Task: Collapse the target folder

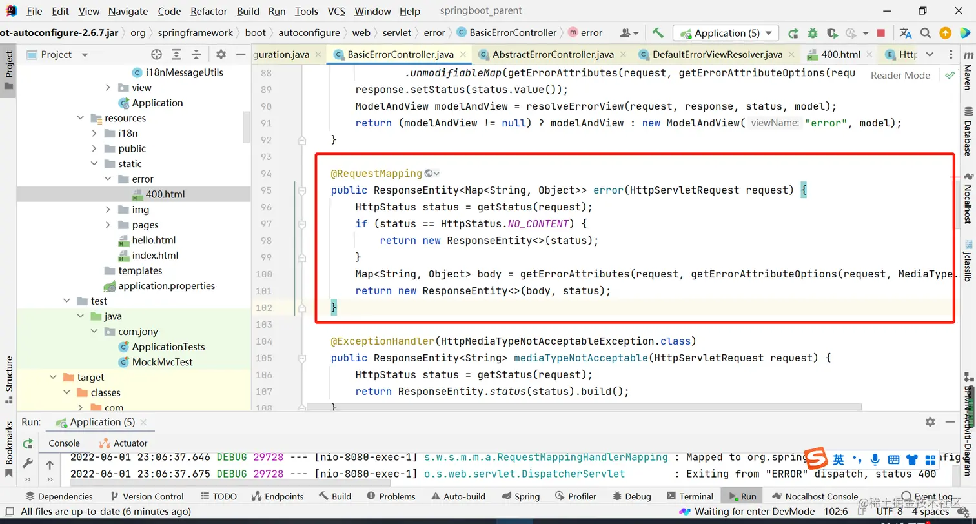Action: [52, 378]
